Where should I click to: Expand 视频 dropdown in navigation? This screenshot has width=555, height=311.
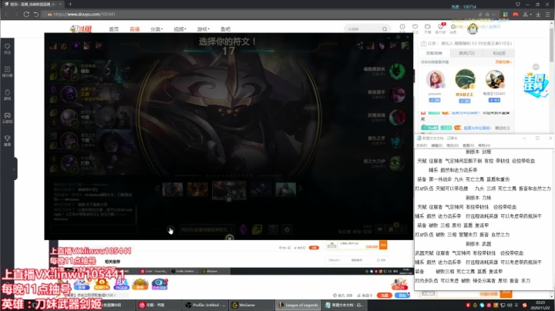point(180,29)
